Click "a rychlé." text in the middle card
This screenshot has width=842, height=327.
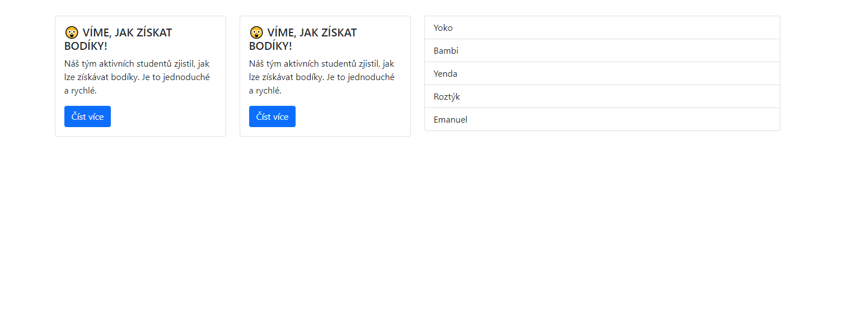coord(265,91)
